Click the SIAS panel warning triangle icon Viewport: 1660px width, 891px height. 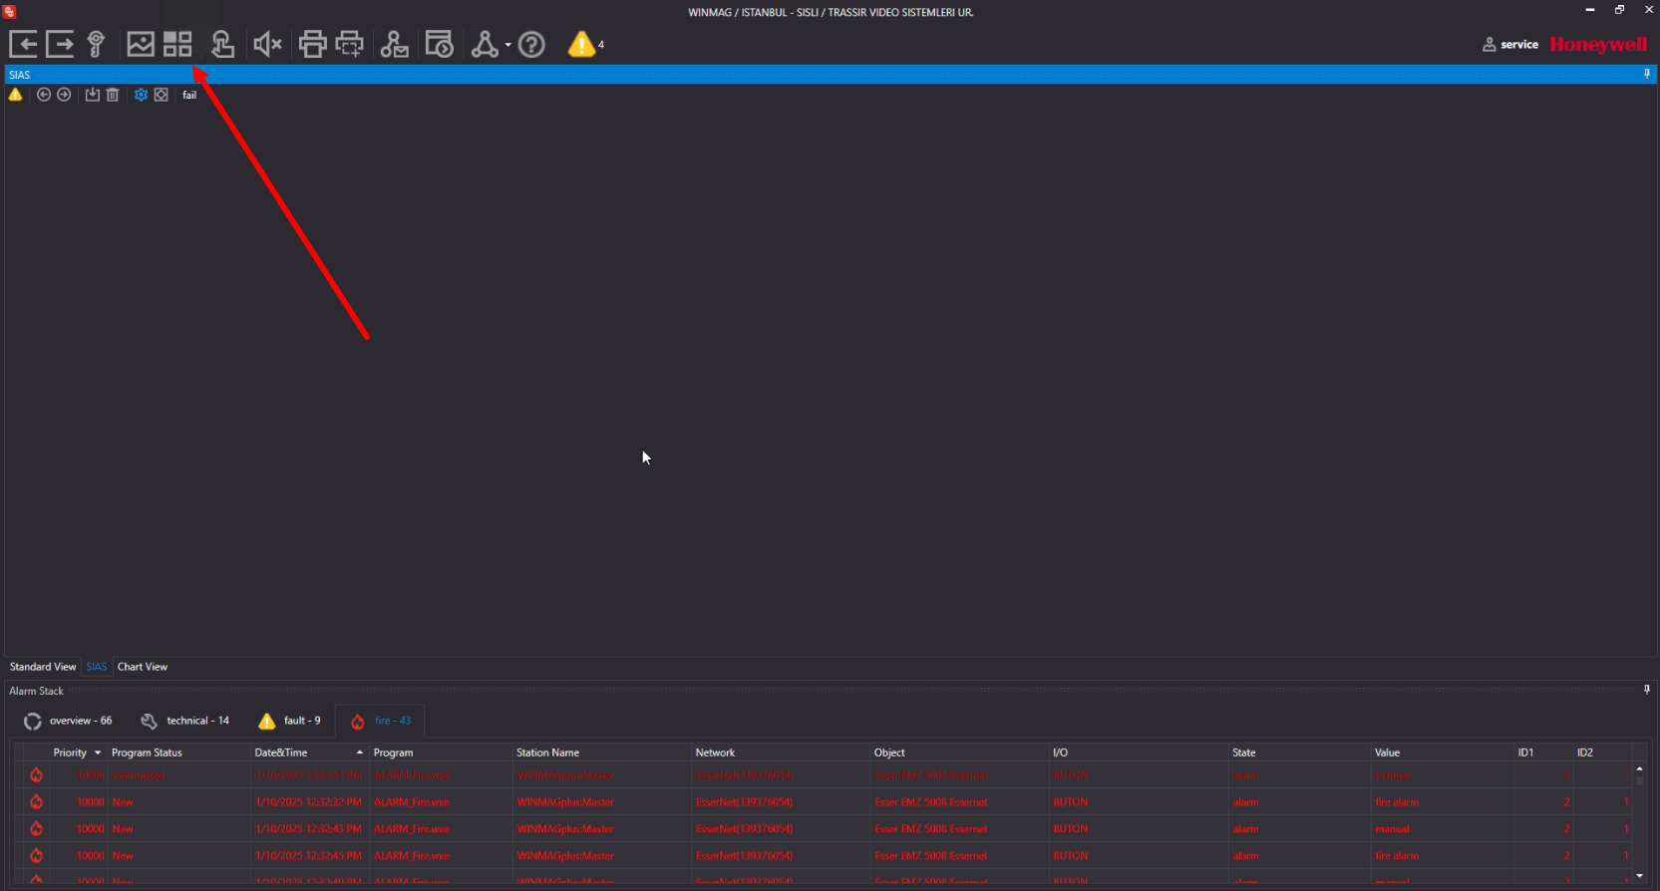pyautogui.click(x=16, y=95)
